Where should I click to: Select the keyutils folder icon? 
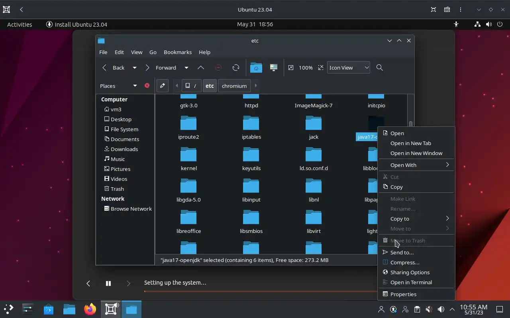point(251,155)
